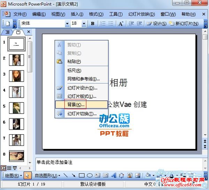Open the font name dropdown showing 宋体
209x190 pixels.
point(67,24)
